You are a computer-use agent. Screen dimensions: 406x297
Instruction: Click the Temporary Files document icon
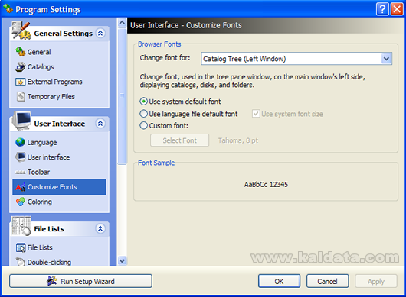click(x=21, y=96)
